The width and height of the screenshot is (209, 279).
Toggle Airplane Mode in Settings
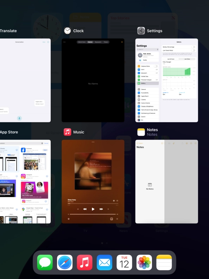pos(156,66)
